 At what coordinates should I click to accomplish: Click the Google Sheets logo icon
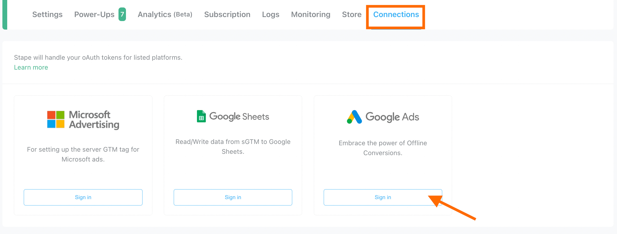(x=201, y=116)
